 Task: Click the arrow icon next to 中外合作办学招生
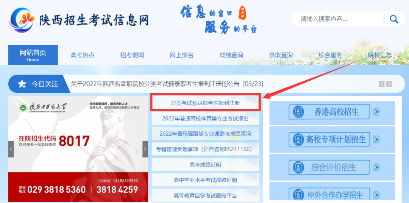pos(376,195)
